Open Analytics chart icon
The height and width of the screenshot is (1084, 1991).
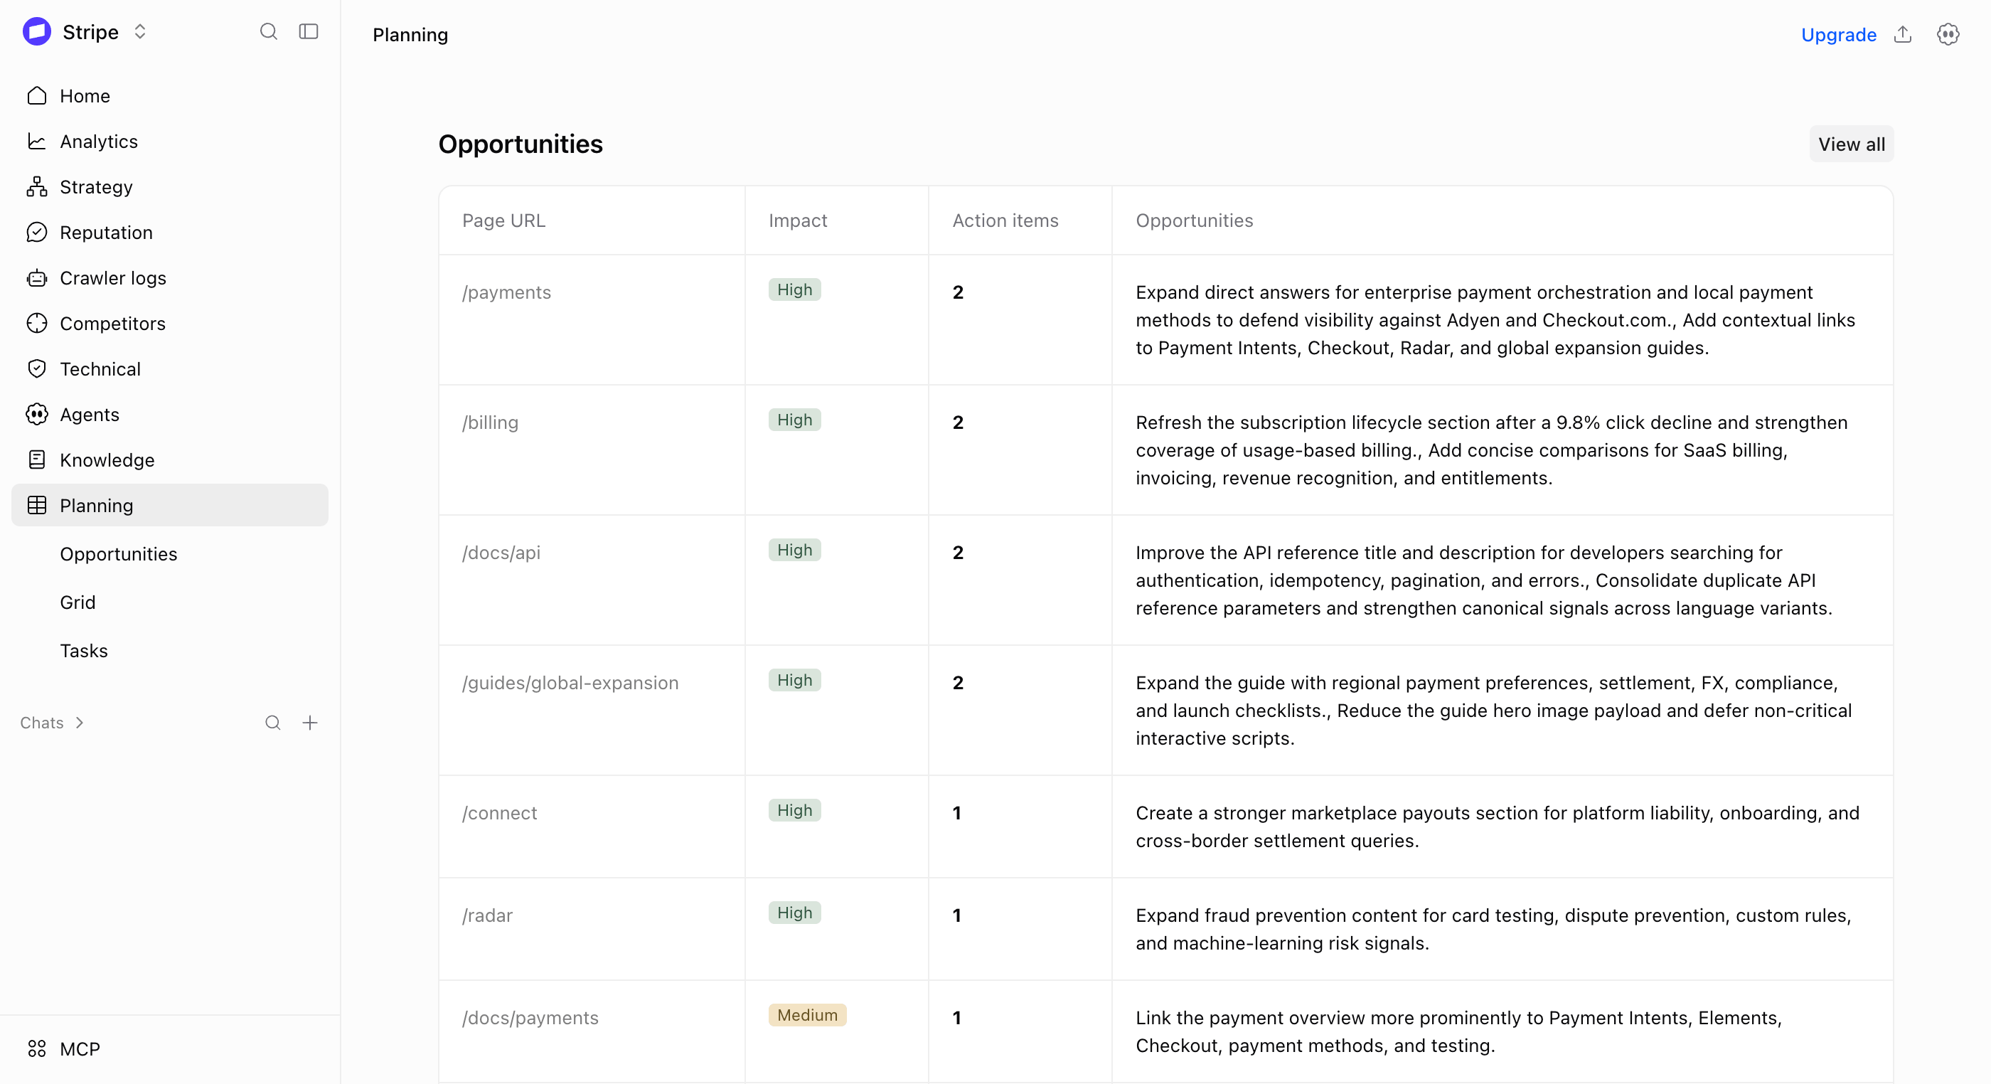tap(36, 142)
